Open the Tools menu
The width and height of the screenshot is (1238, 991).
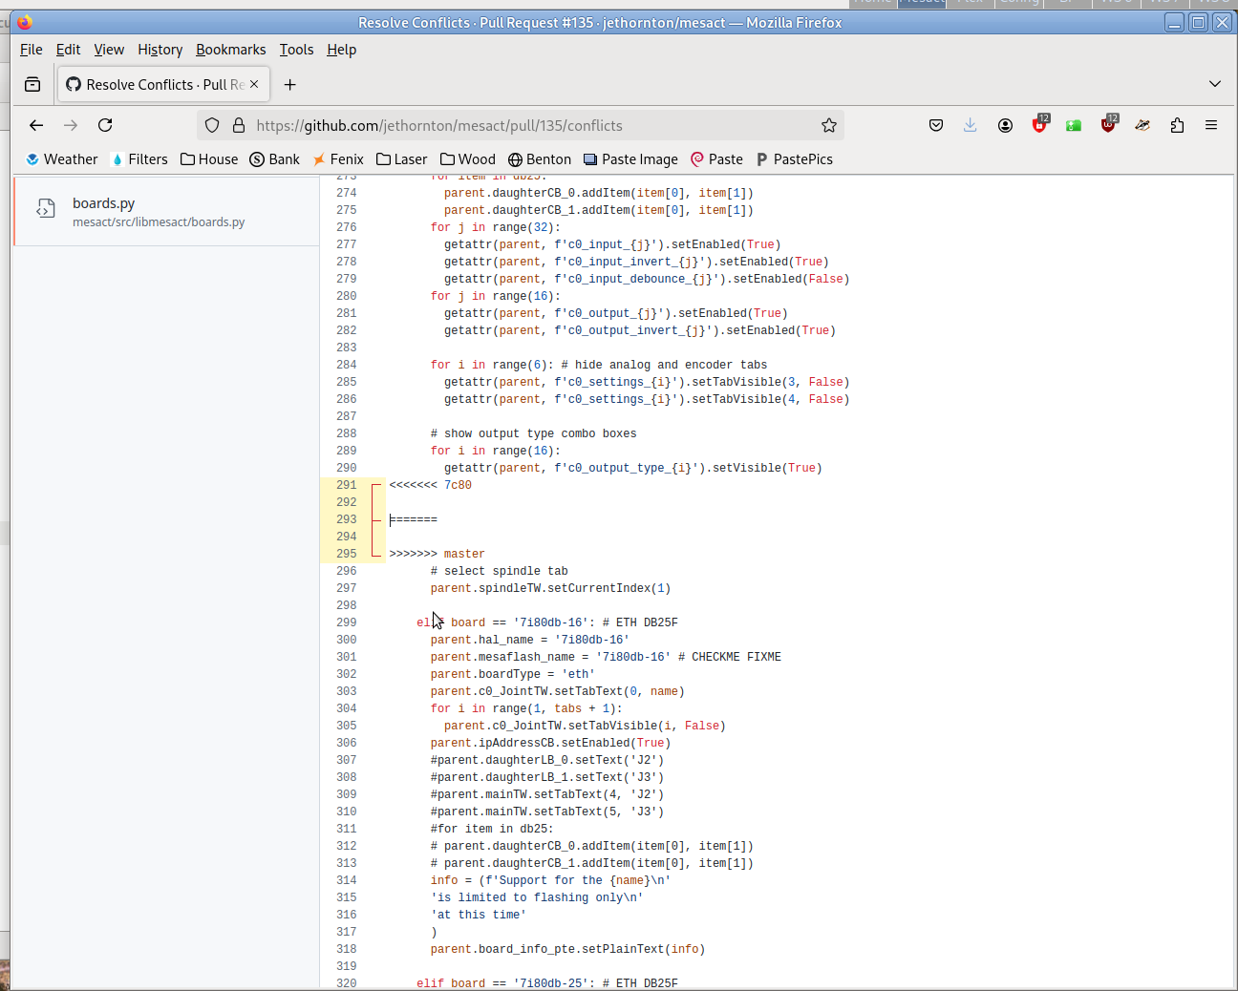coord(296,50)
